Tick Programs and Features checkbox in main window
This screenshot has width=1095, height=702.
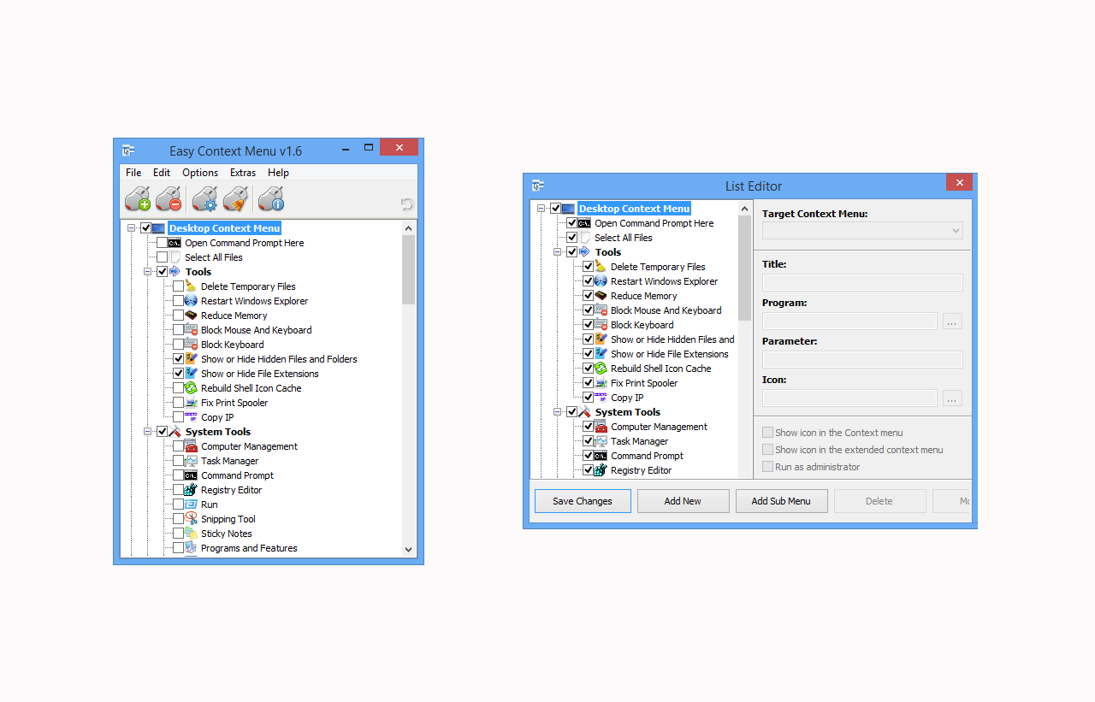coord(178,548)
